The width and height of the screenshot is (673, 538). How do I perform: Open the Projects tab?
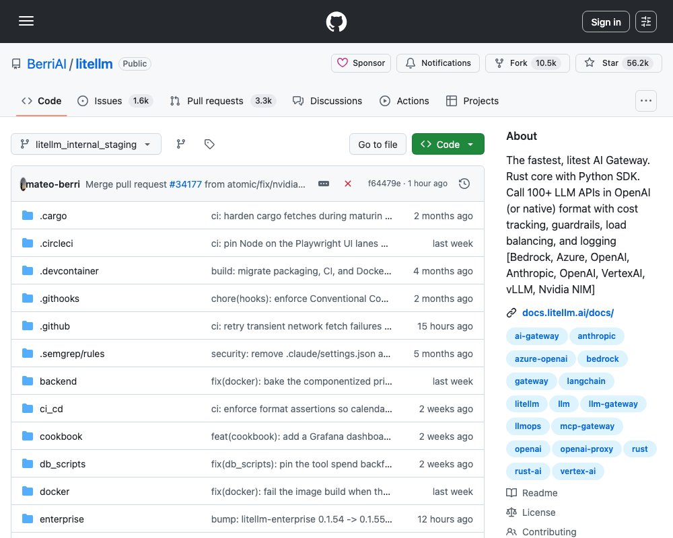click(472, 101)
